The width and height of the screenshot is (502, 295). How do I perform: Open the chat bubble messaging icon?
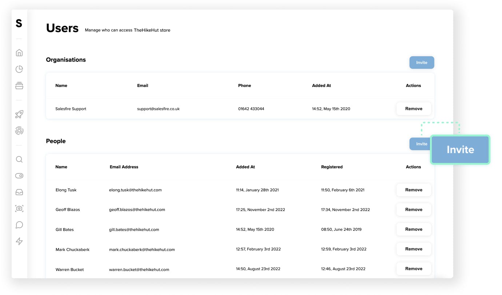(19, 224)
